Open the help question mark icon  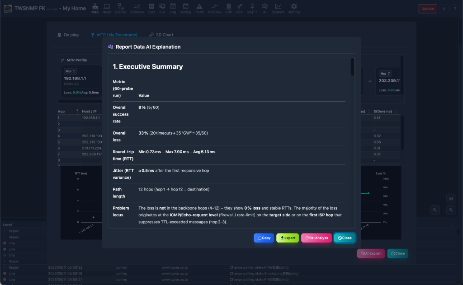455,9
